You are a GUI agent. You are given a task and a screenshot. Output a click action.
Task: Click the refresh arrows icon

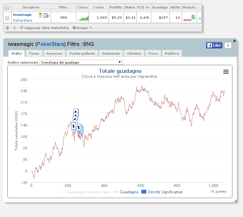tap(14, 28)
